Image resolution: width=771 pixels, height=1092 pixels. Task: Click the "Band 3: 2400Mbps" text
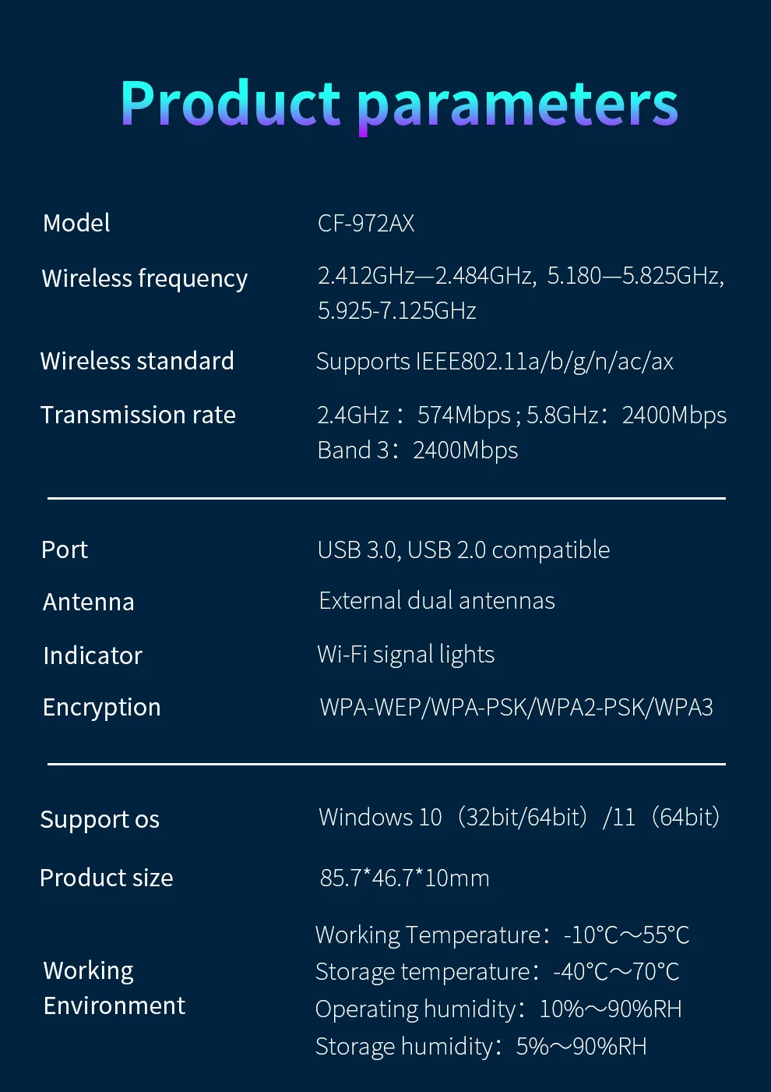tap(417, 451)
